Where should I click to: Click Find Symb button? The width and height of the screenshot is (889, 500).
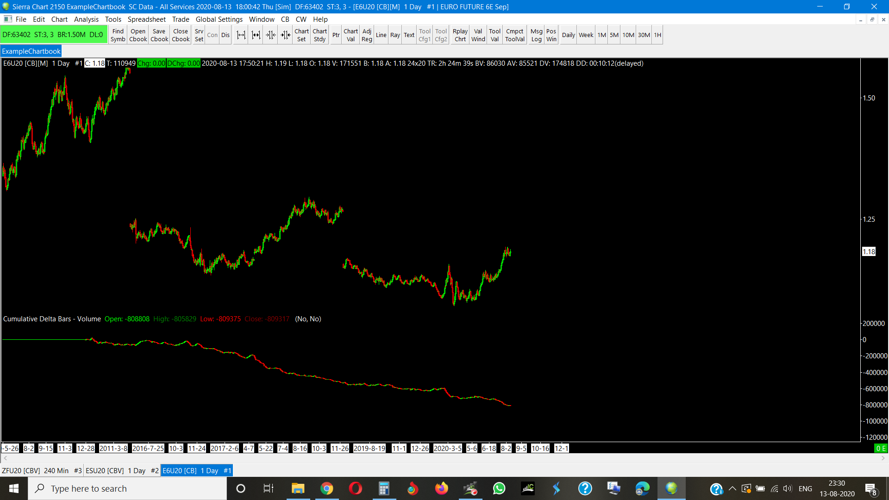coord(118,35)
